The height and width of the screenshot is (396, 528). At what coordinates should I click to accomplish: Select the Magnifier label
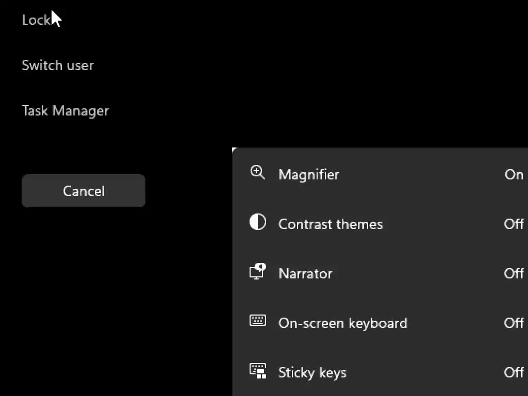coord(308,174)
